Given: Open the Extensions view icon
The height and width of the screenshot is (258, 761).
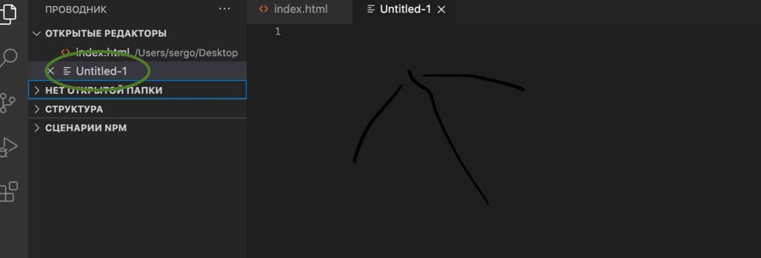Looking at the screenshot, I should coord(8,192).
